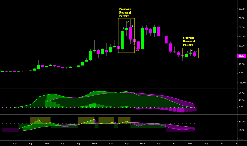The width and height of the screenshot is (247, 146).
Task: Click the 2019 label on time axis
Action: tap(142, 143)
